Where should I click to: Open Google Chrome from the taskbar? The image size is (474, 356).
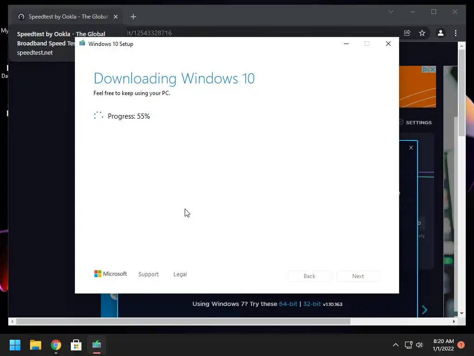[56, 345]
